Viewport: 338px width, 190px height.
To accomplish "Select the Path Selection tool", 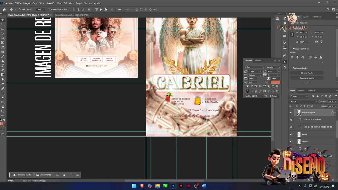I will coord(3,98).
